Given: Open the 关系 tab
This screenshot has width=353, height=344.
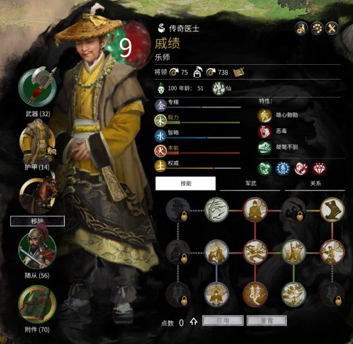Looking at the screenshot, I should point(315,184).
